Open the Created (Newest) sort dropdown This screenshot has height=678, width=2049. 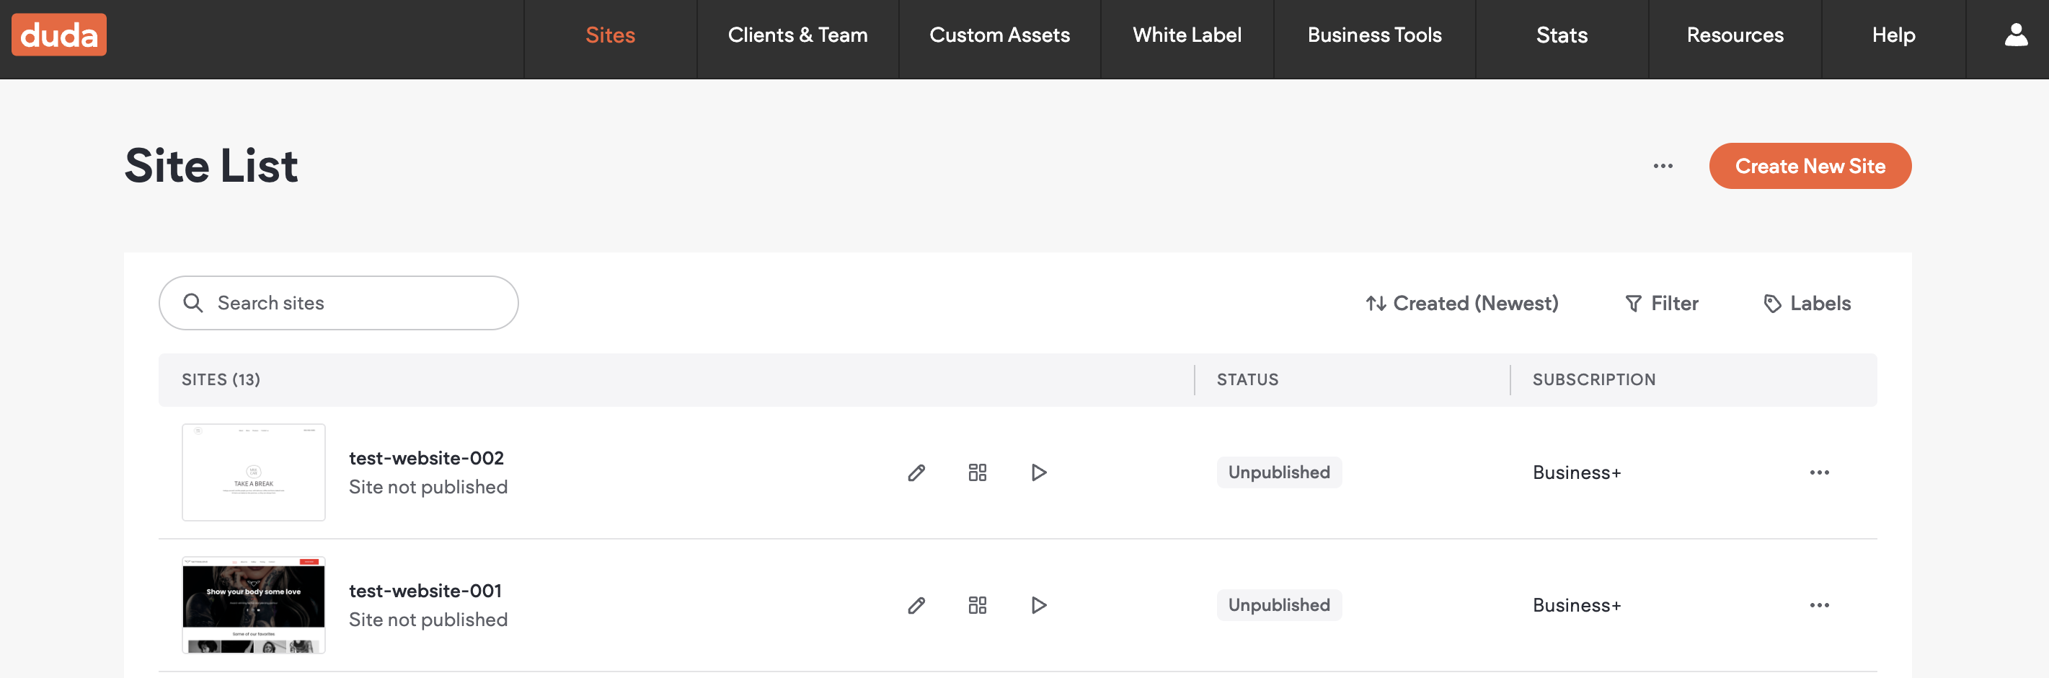click(x=1461, y=303)
